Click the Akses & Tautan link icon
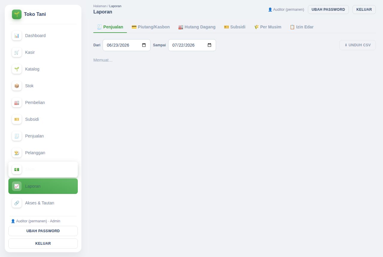 click(17, 203)
